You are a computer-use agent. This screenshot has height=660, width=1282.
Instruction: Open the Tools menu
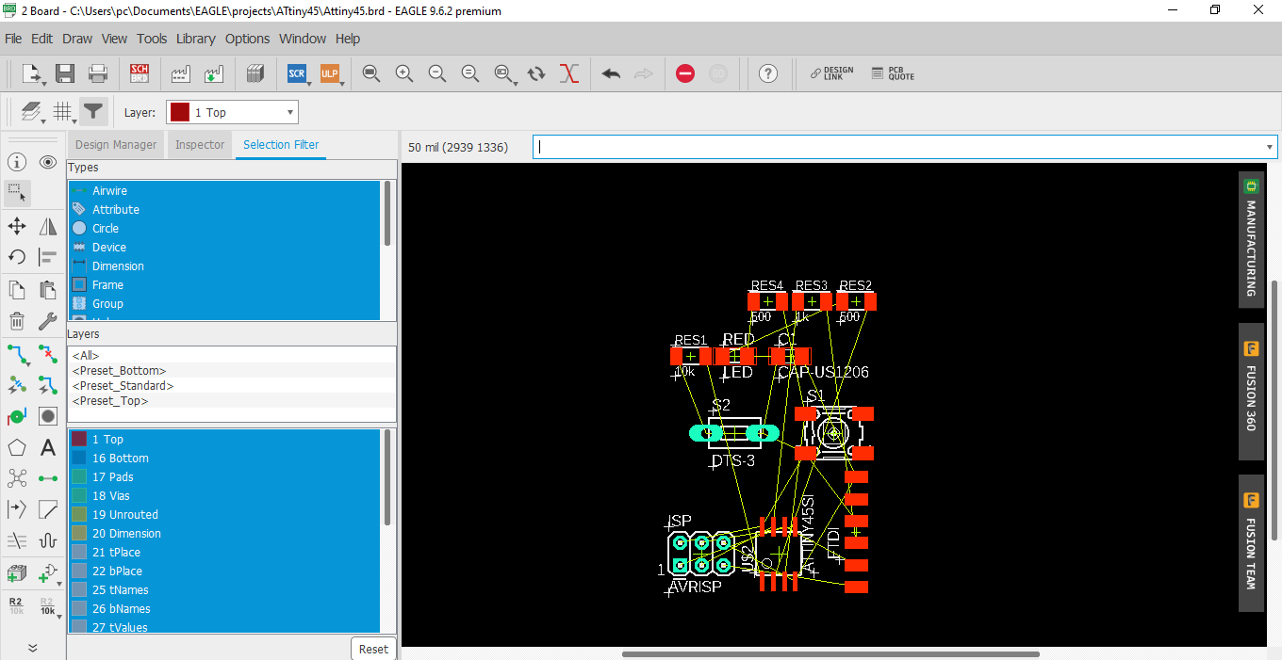[152, 39]
